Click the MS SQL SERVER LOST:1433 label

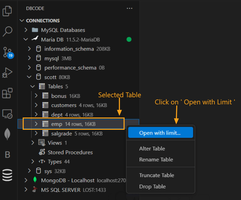pyautogui.click(x=74, y=190)
